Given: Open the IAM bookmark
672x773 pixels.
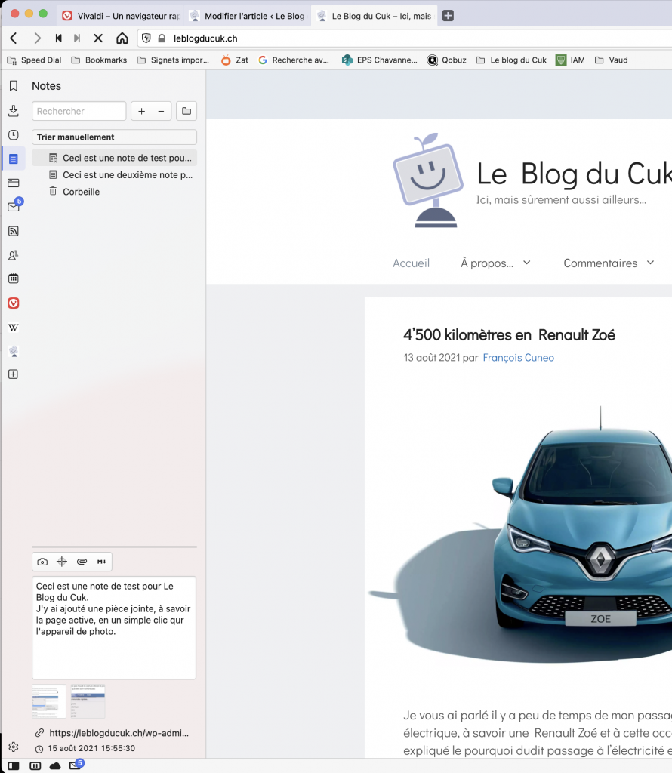Looking at the screenshot, I should click(570, 60).
